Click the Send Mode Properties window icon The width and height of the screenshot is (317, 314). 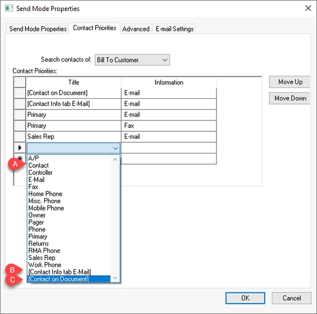pos(9,9)
